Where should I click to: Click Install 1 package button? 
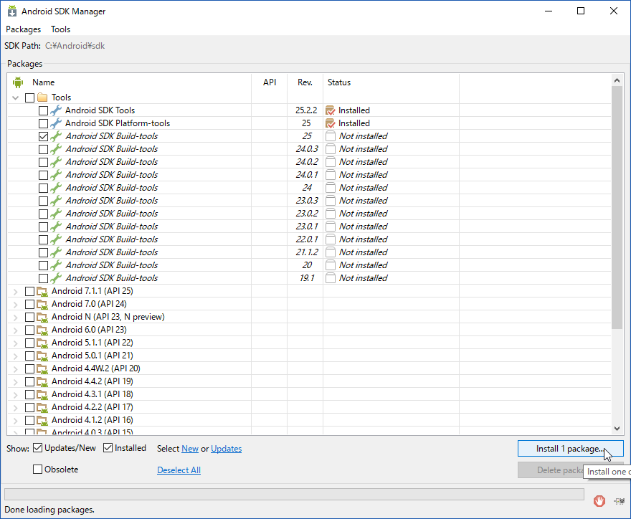point(571,449)
